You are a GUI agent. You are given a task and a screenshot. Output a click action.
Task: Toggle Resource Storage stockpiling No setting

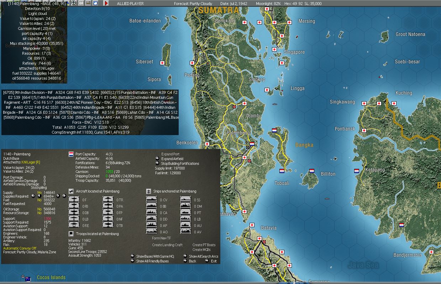click(x=39, y=213)
